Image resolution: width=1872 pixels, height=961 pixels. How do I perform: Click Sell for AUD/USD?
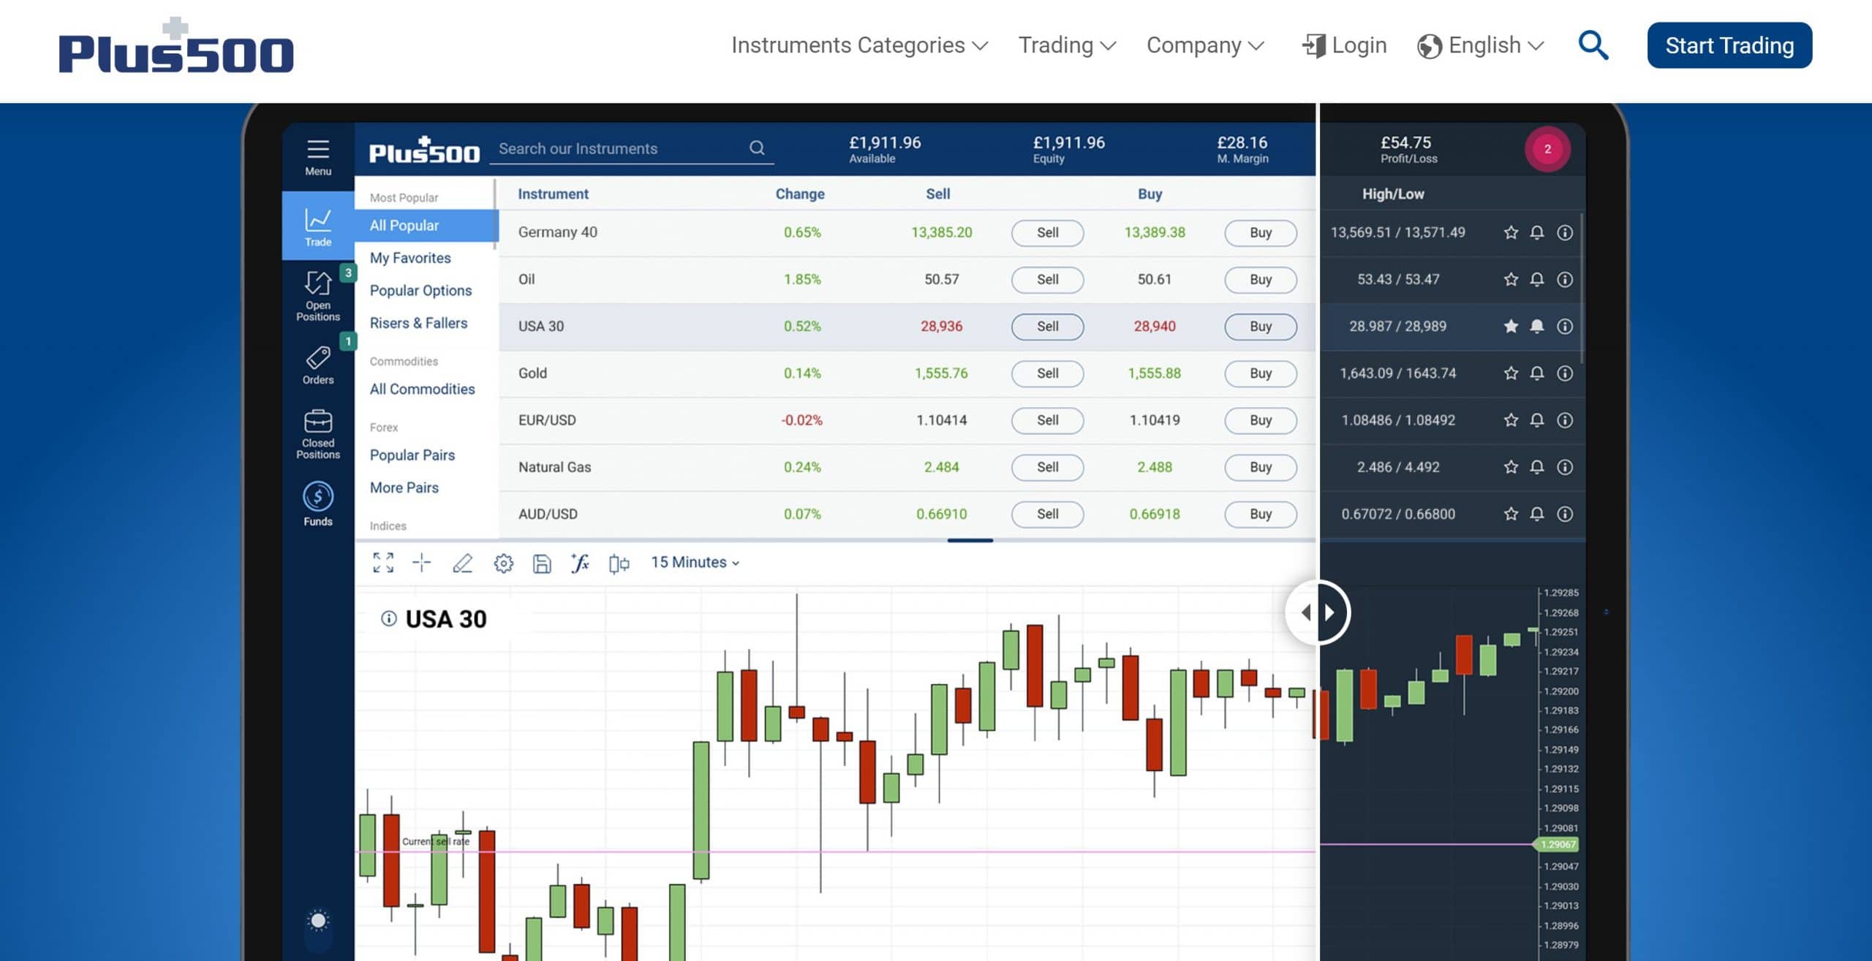tap(1047, 514)
